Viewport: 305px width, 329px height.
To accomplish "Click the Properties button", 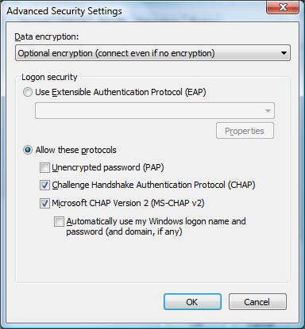I will coord(245,131).
